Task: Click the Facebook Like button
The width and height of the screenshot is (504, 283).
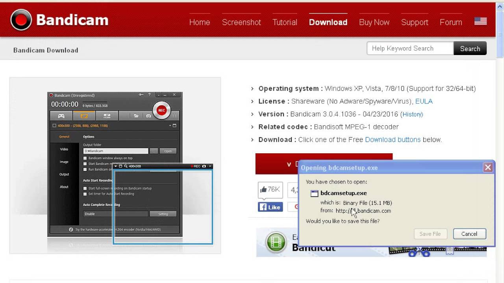Action: click(271, 207)
